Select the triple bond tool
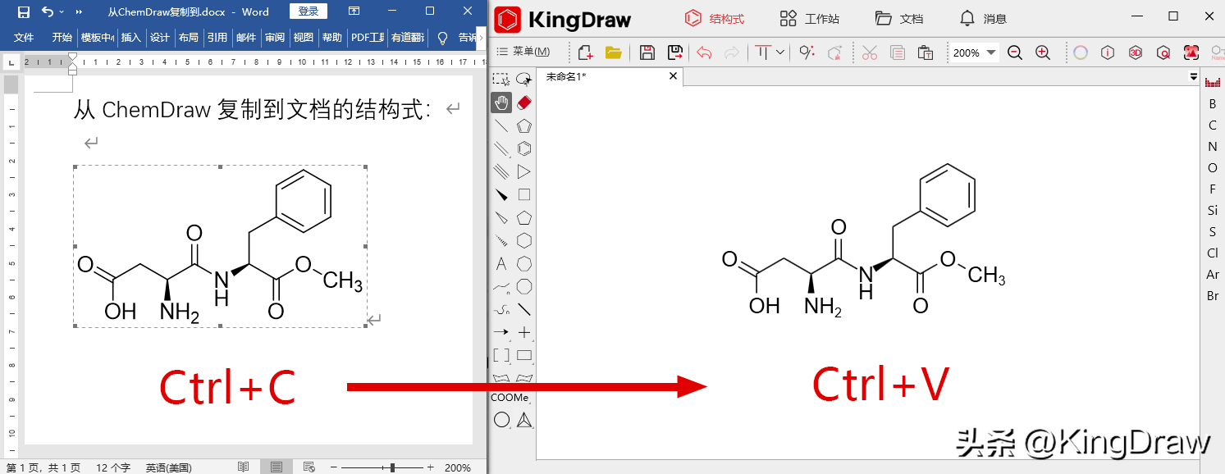This screenshot has height=474, width=1225. [501, 171]
